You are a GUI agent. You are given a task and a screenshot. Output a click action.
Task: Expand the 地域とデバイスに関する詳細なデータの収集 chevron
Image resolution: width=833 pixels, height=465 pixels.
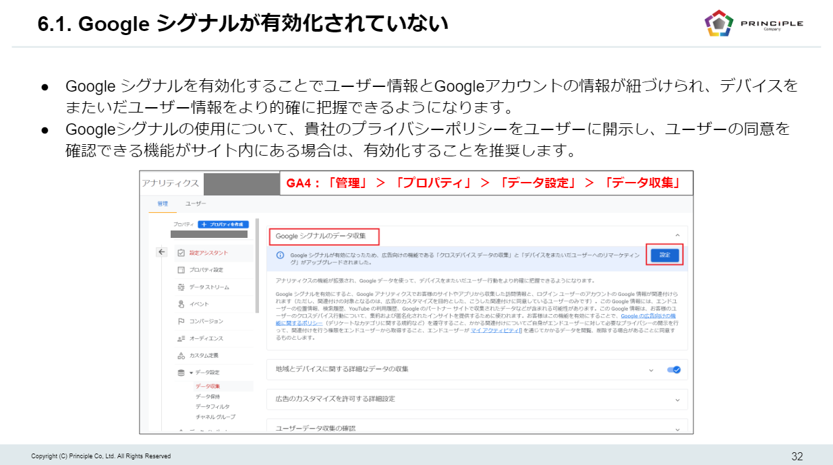click(x=651, y=370)
